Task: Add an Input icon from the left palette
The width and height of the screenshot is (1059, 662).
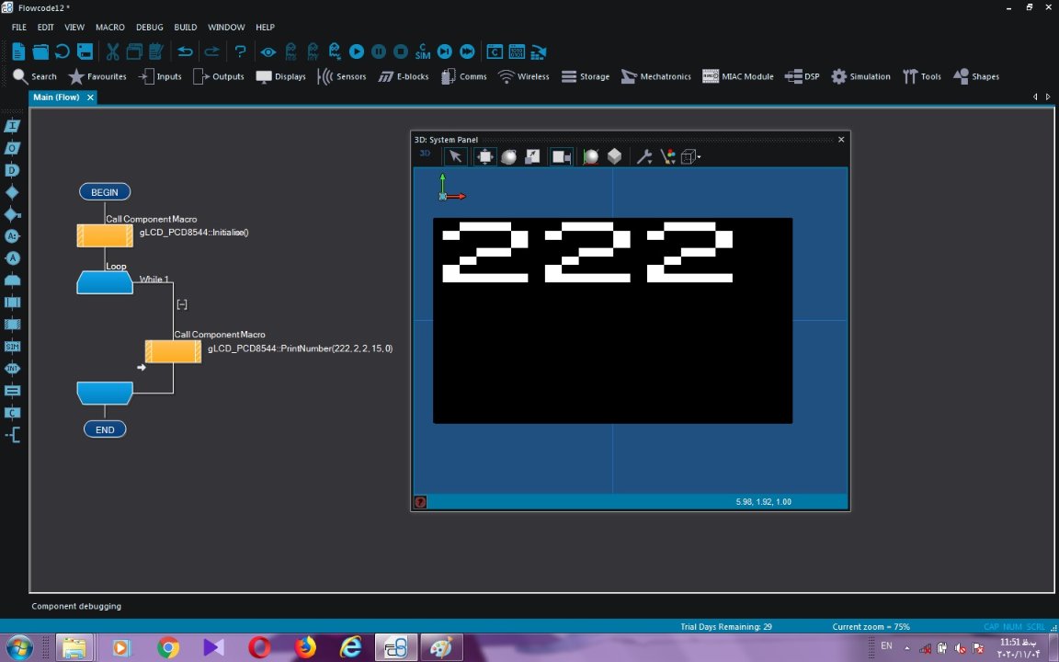Action: pos(12,126)
